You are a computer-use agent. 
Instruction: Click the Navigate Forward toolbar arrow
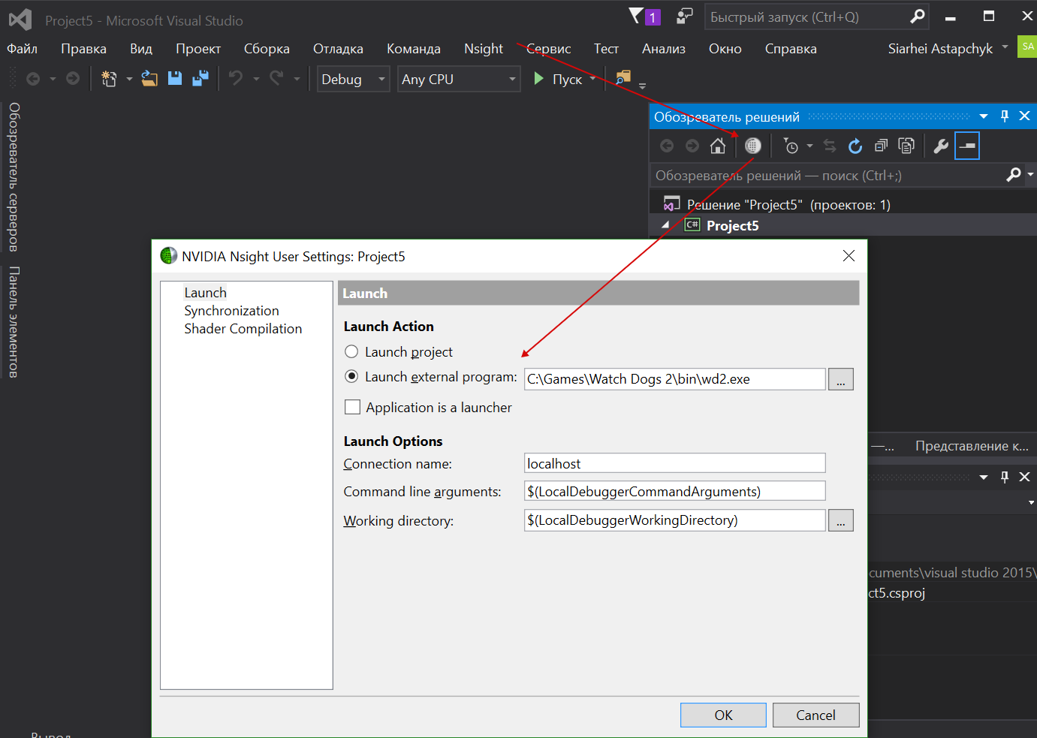73,79
